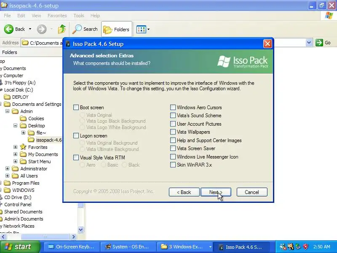Select the Cookies folder icon
Screen dimensions: 337x253
(23, 118)
